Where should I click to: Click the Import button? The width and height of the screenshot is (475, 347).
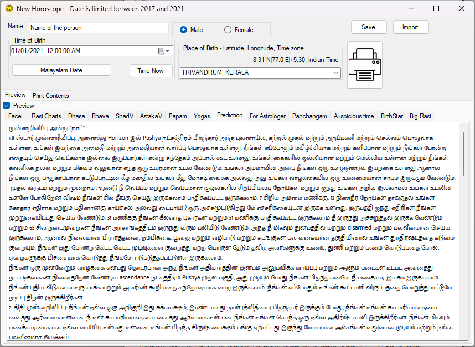click(x=411, y=27)
